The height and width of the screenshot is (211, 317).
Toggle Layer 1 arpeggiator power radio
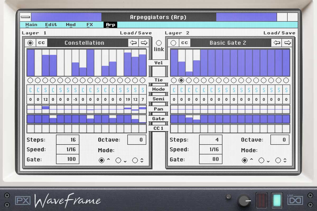pos(30,43)
